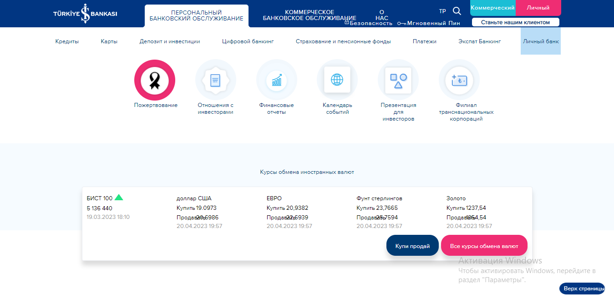Screen dimensions: 614x299
Task: Click the black ribbon donation icon
Action: pyautogui.click(x=155, y=80)
